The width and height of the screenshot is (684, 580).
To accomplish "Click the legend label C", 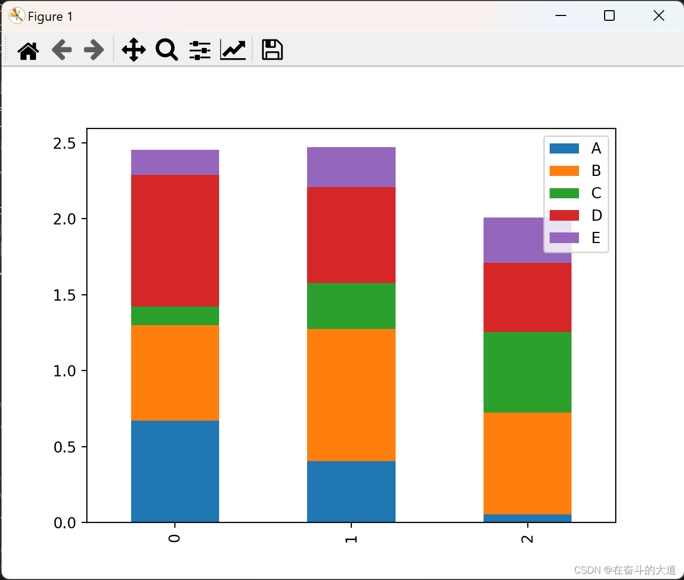I will [596, 193].
